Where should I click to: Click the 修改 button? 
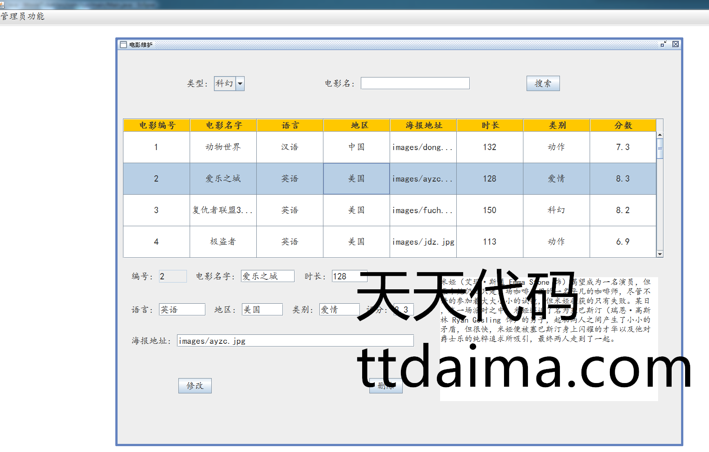pyautogui.click(x=195, y=386)
